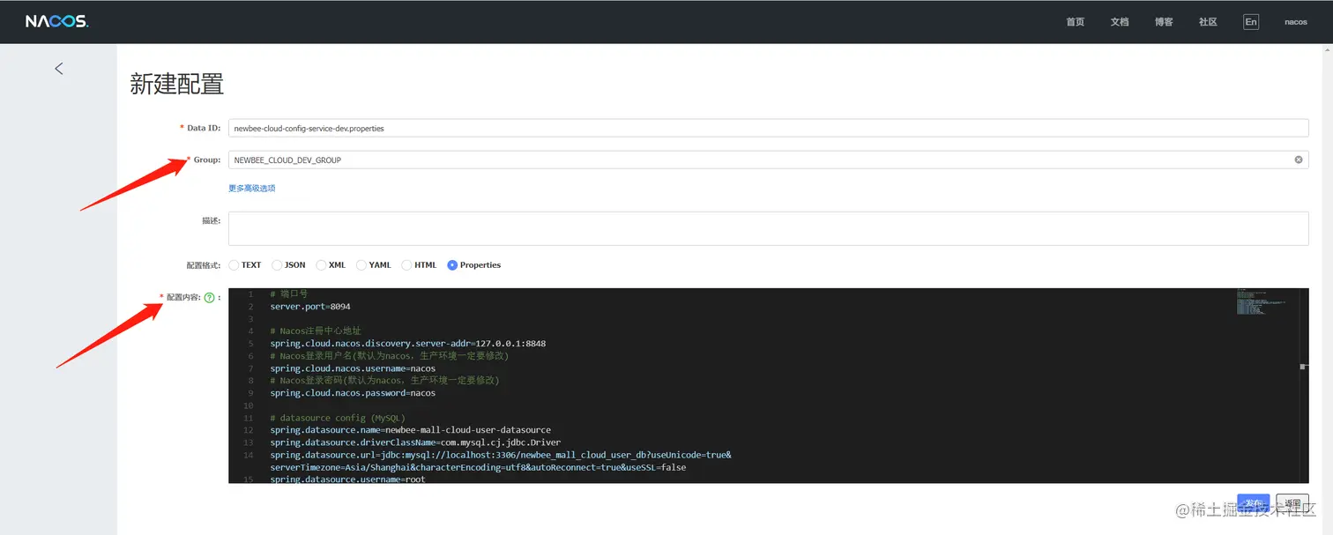Click the server-addr=127.0.0.1:8848 line
The height and width of the screenshot is (535, 1333).
click(408, 343)
